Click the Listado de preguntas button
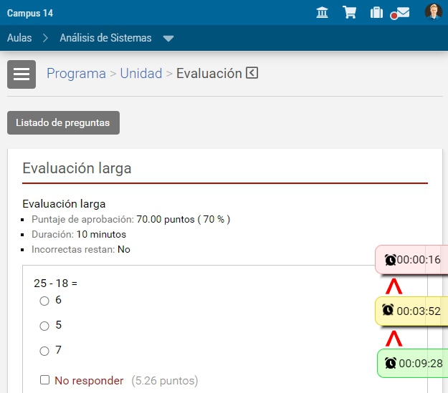The height and width of the screenshot is (393, 448). (x=63, y=122)
